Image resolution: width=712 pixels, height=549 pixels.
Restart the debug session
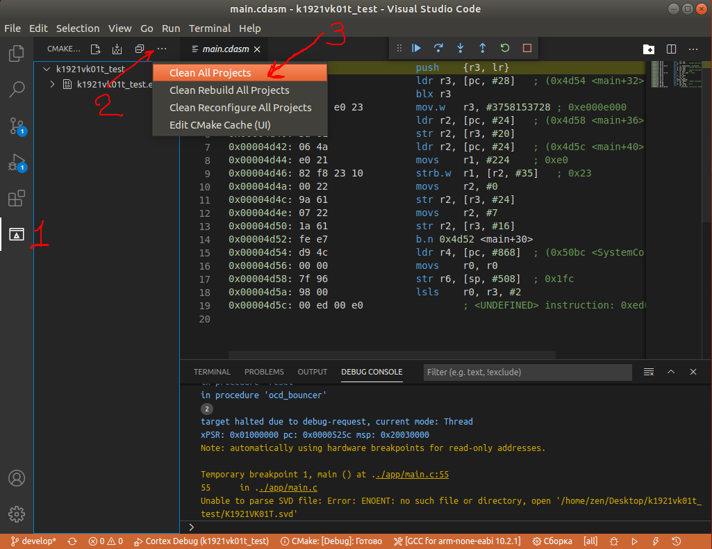tap(505, 48)
